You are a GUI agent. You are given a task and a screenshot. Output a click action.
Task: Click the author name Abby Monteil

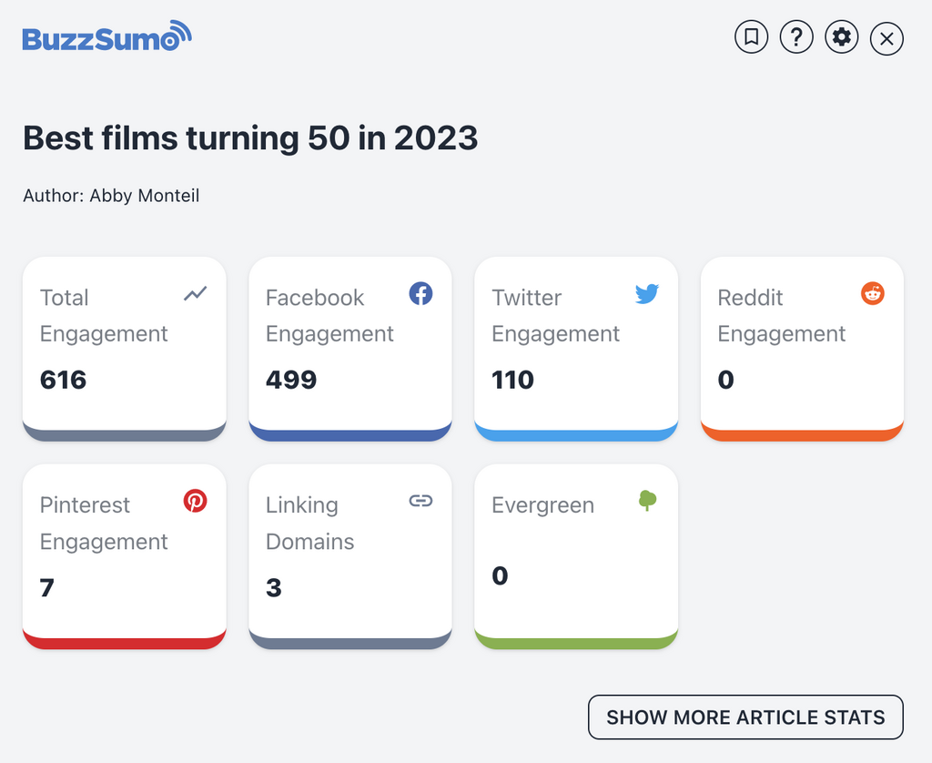144,196
